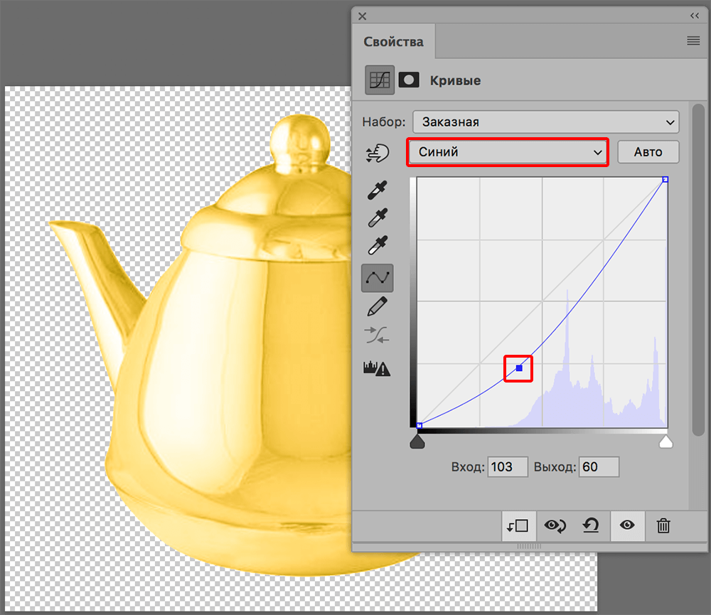This screenshot has width=711, height=615.
Task: Click the on-image targeted adjustment tool icon
Action: [x=377, y=153]
